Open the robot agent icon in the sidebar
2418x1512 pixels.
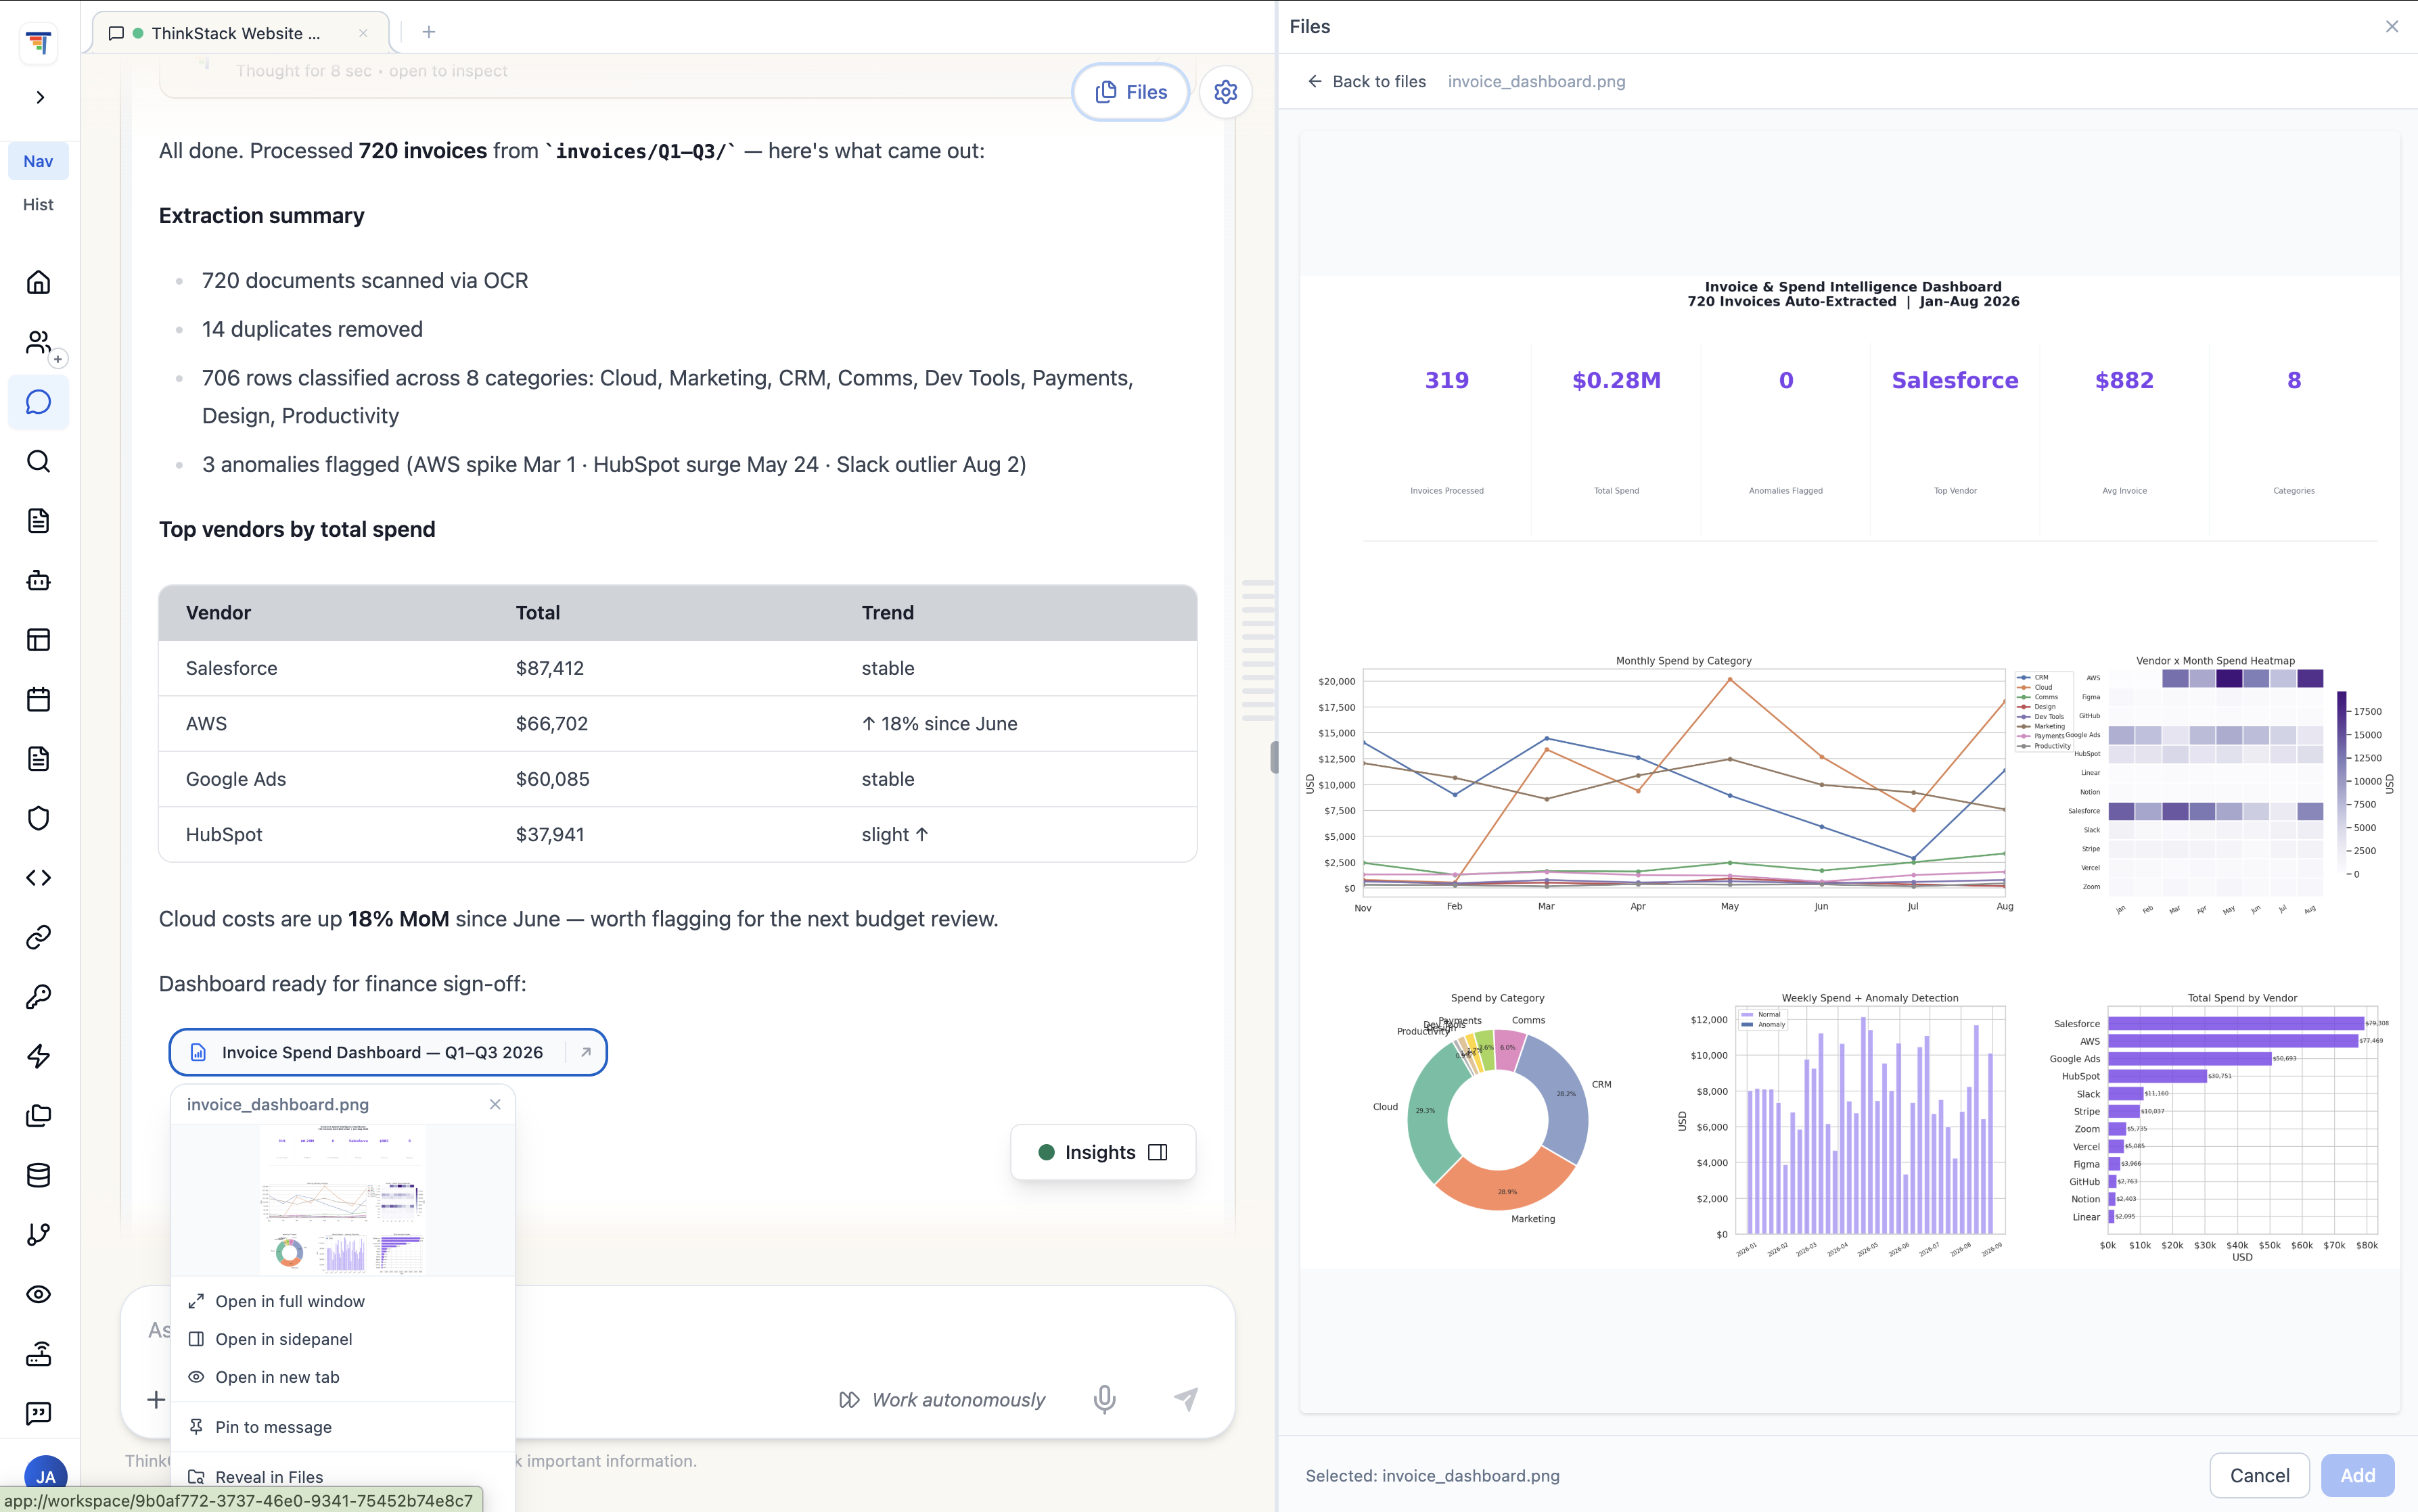(x=38, y=580)
